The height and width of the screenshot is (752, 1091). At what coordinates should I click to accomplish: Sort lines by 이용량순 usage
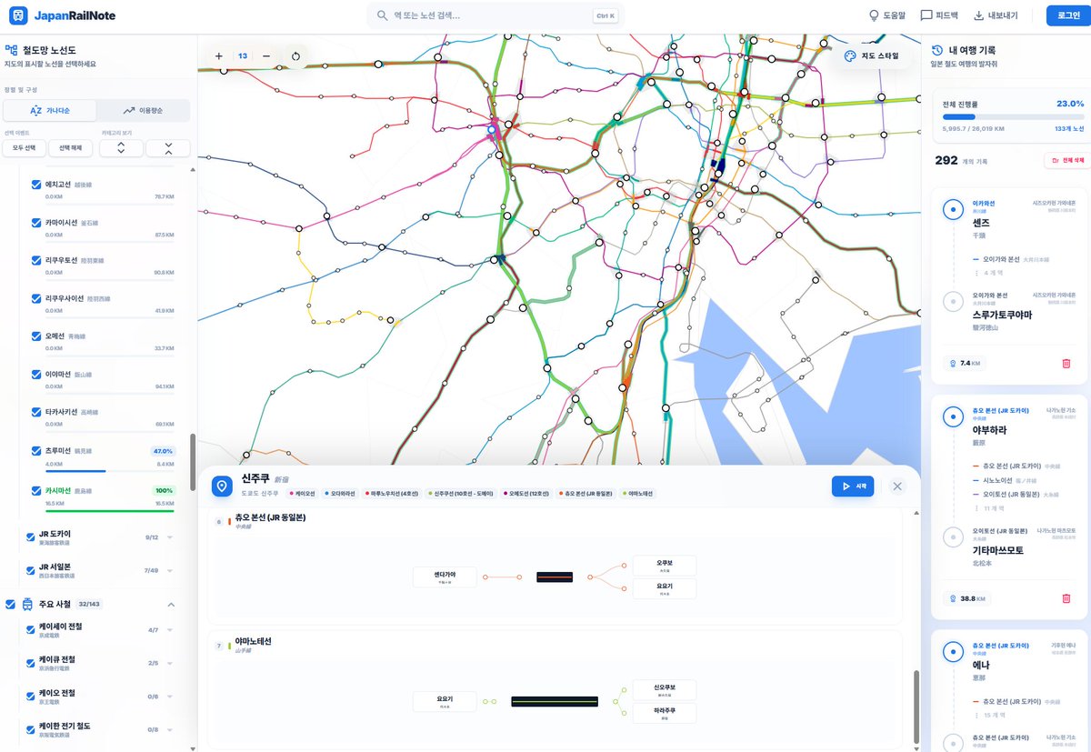click(144, 111)
